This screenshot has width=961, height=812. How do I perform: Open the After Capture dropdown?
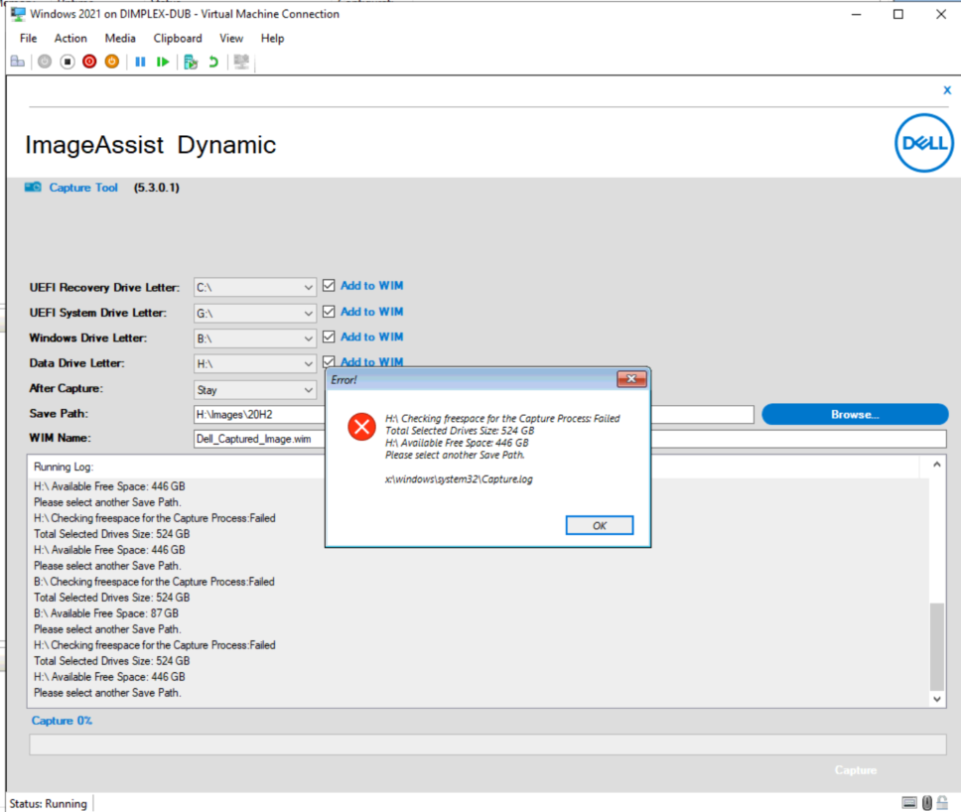pos(255,390)
